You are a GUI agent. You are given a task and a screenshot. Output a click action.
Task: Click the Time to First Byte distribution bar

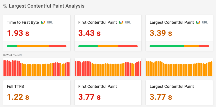tap(37, 46)
